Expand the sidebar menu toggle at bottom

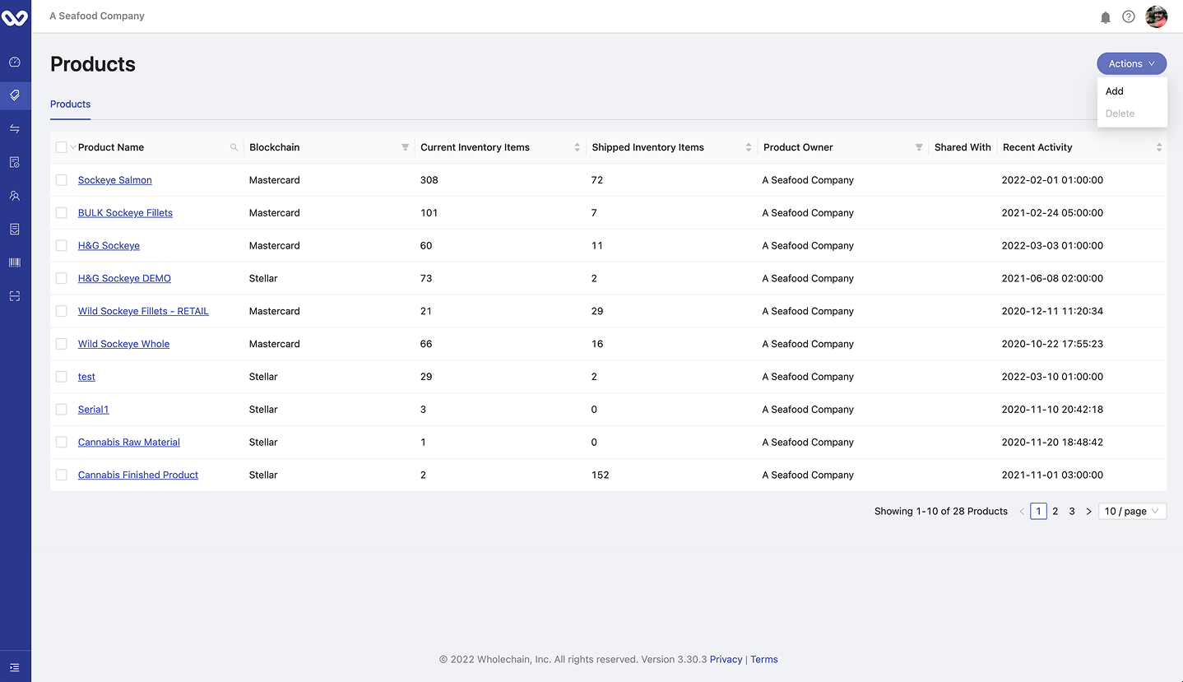[x=15, y=667]
